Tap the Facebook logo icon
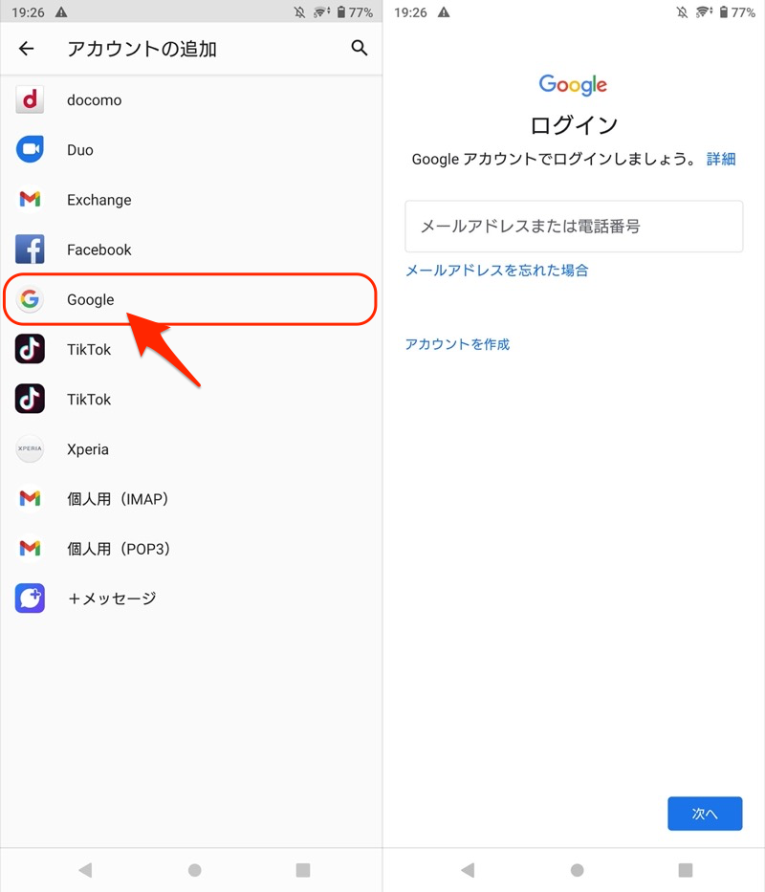The width and height of the screenshot is (765, 892). [31, 250]
